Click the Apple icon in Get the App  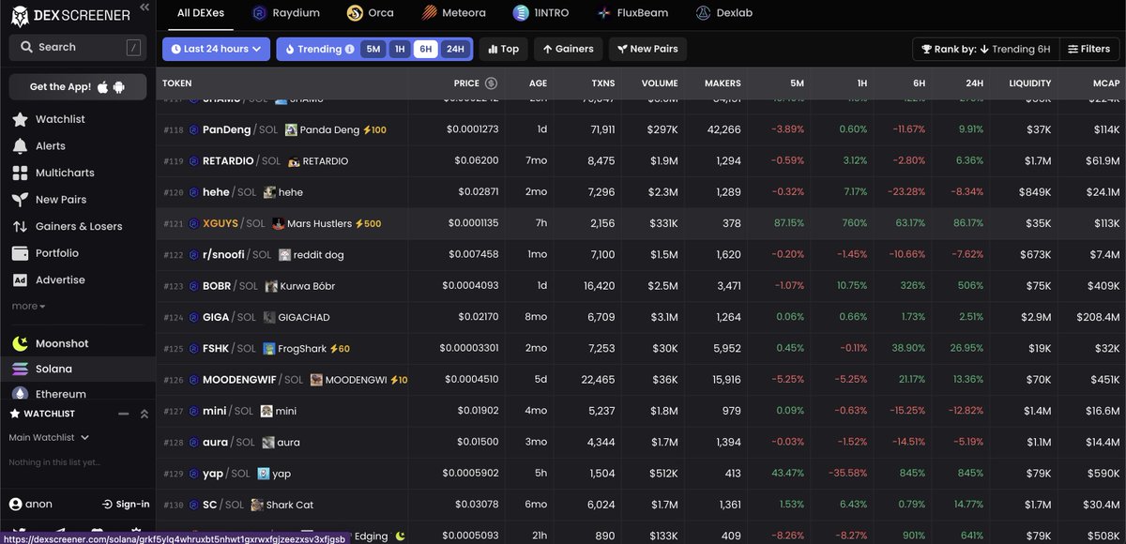[103, 87]
